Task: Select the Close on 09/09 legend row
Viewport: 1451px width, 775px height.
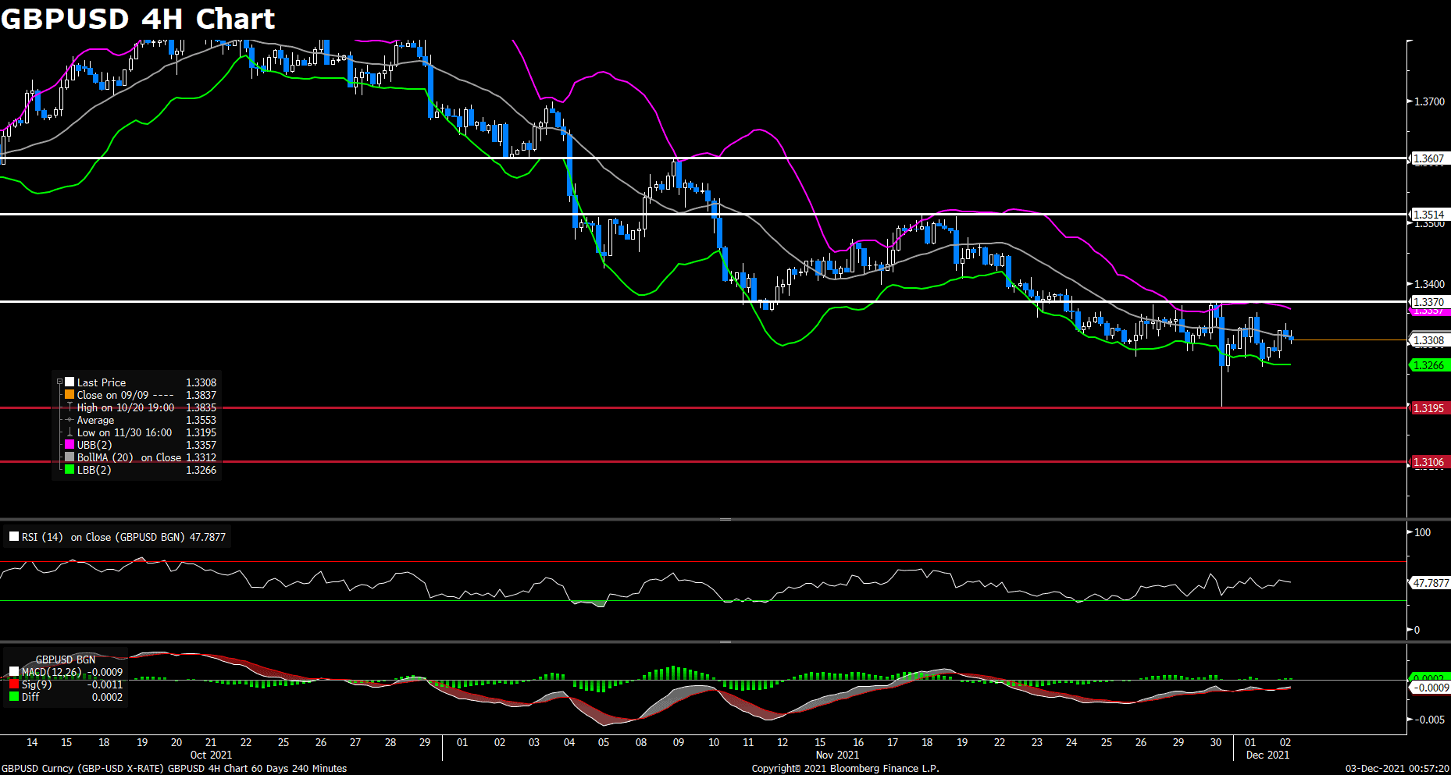Action: pos(141,395)
